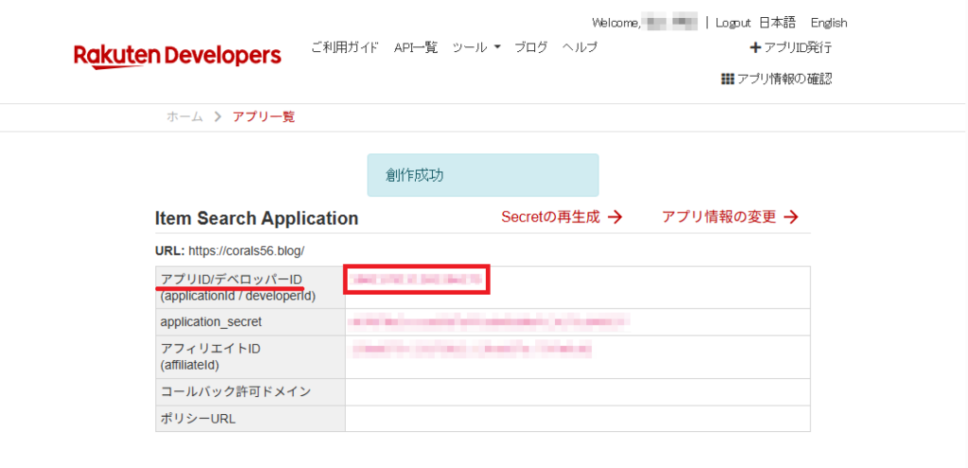The image size is (968, 468).
Task: Click the Welcome username text
Action: coord(645,23)
